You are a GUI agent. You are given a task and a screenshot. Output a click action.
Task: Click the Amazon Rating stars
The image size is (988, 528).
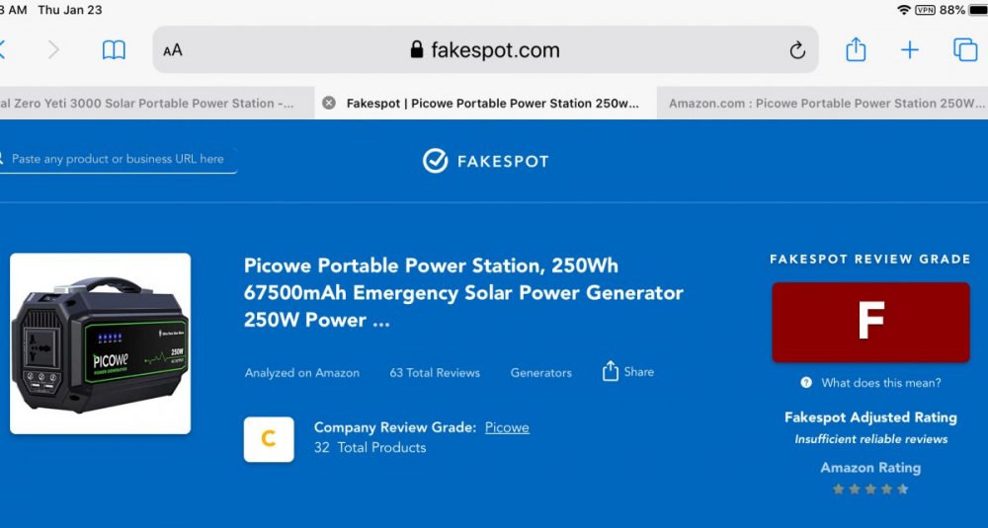870,489
